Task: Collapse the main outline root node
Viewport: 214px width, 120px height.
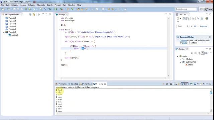Action: pyautogui.click(x=178, y=56)
